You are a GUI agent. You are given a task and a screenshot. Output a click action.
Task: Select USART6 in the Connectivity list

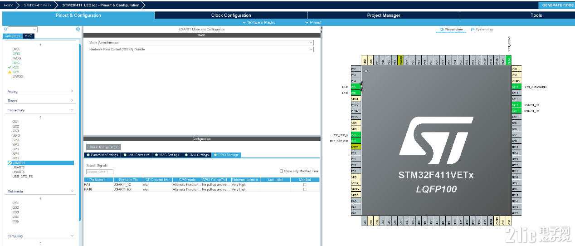[19, 172]
